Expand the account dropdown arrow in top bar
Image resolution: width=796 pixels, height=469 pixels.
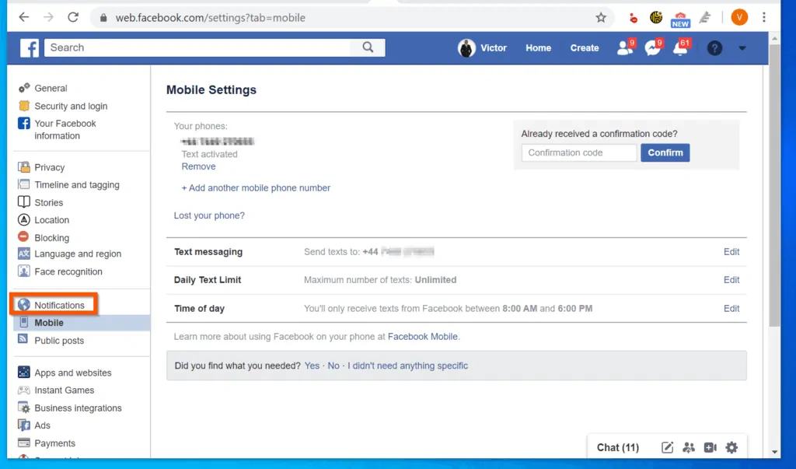pyautogui.click(x=742, y=48)
